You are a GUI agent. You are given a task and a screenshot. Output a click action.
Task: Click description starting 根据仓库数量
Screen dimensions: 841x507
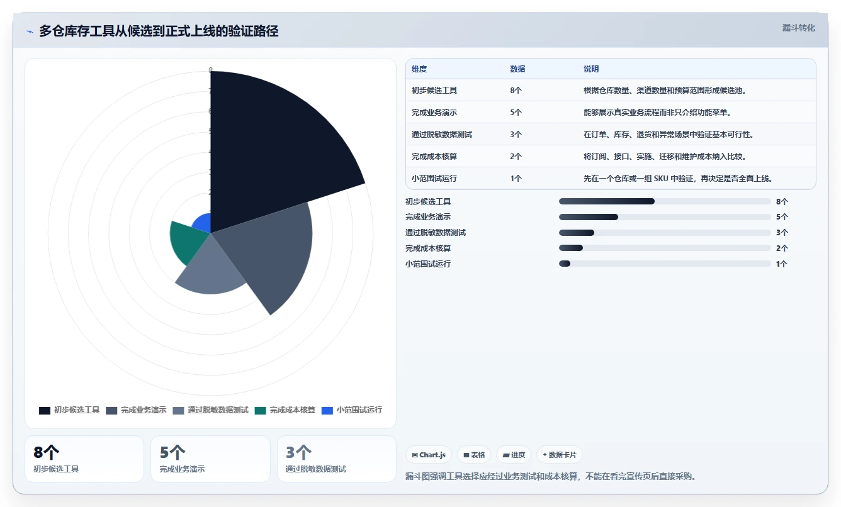tap(665, 91)
